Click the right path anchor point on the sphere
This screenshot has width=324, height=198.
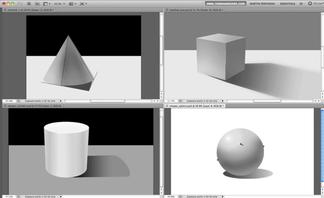(264, 146)
